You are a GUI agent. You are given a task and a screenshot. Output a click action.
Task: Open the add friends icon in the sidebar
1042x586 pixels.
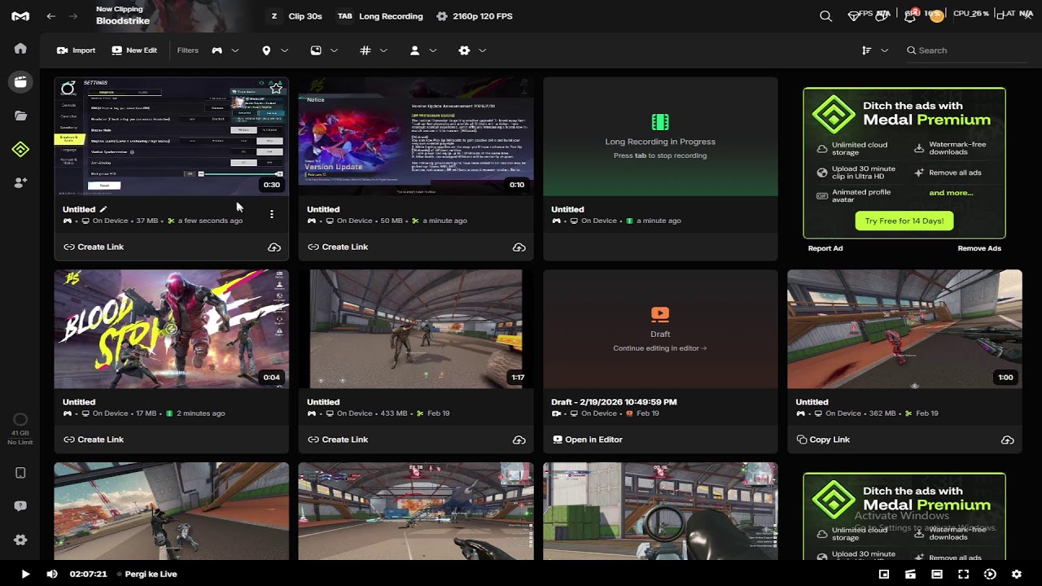click(x=20, y=183)
